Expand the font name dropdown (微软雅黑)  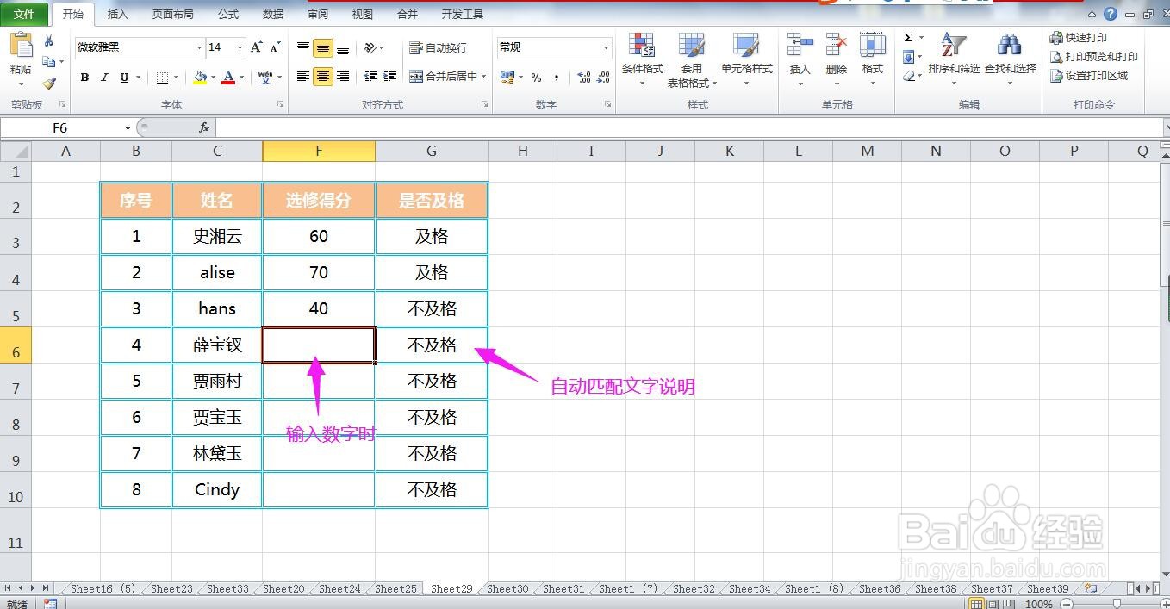coord(200,47)
